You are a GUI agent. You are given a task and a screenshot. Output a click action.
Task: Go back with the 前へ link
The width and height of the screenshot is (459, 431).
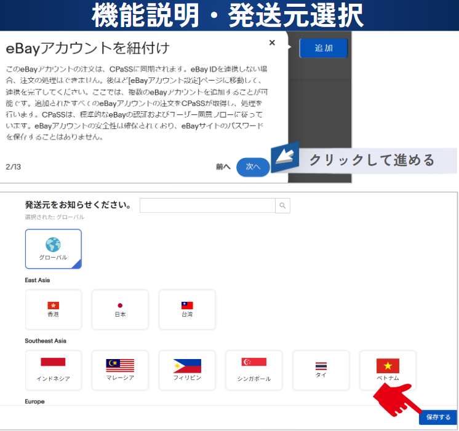click(x=223, y=167)
